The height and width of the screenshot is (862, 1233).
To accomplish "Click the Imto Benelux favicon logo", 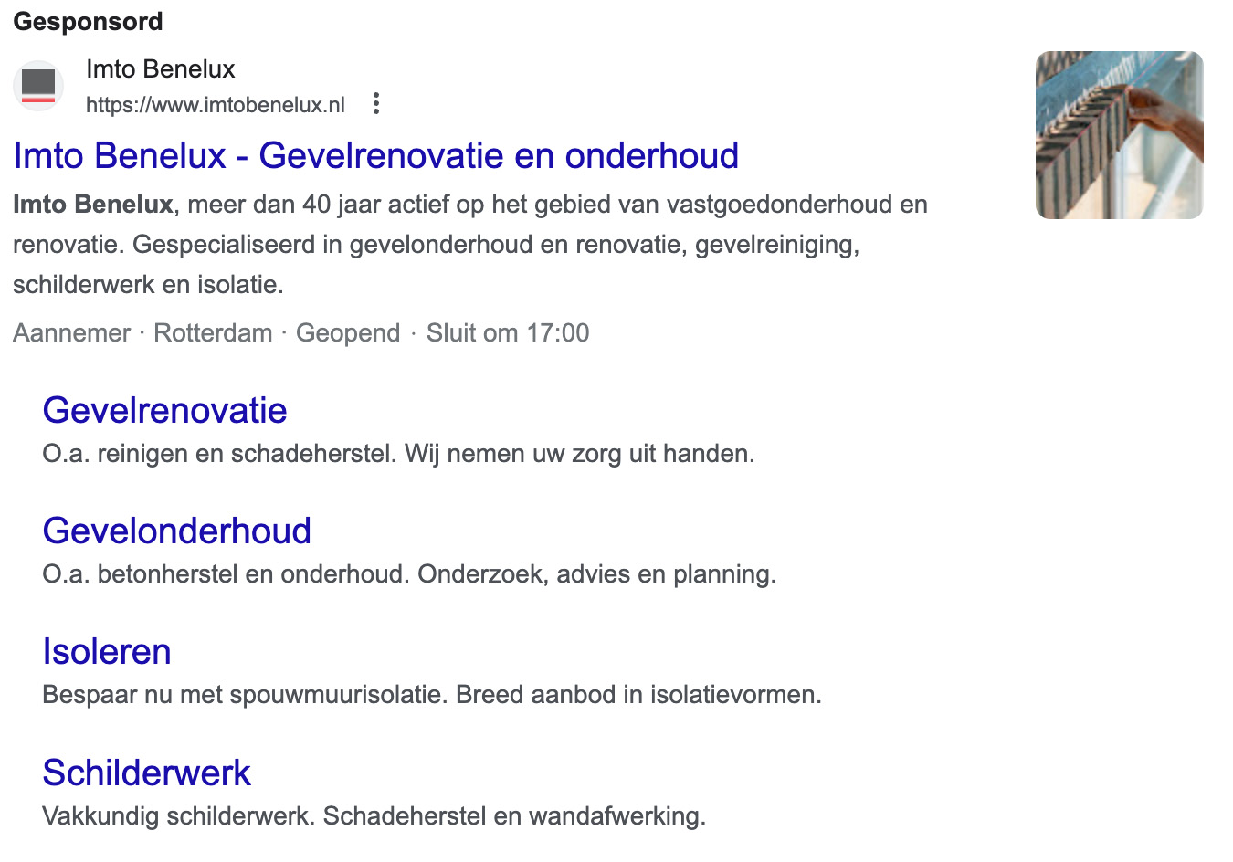I will [x=37, y=85].
